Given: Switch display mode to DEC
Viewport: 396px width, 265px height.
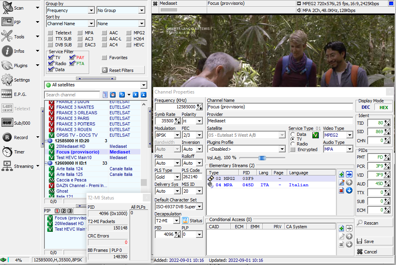Looking at the screenshot, I should 366,107.
